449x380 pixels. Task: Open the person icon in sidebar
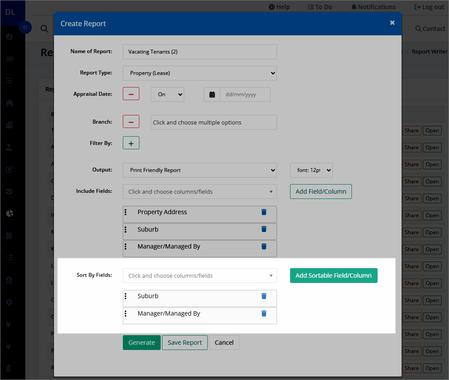(x=9, y=147)
